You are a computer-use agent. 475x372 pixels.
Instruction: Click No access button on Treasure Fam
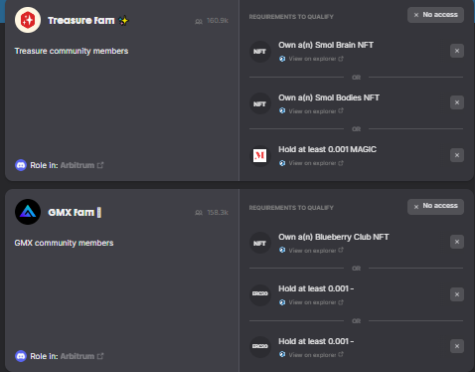(x=435, y=15)
